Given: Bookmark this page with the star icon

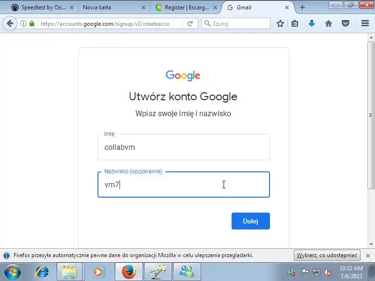Looking at the screenshot, I should pos(280,23).
